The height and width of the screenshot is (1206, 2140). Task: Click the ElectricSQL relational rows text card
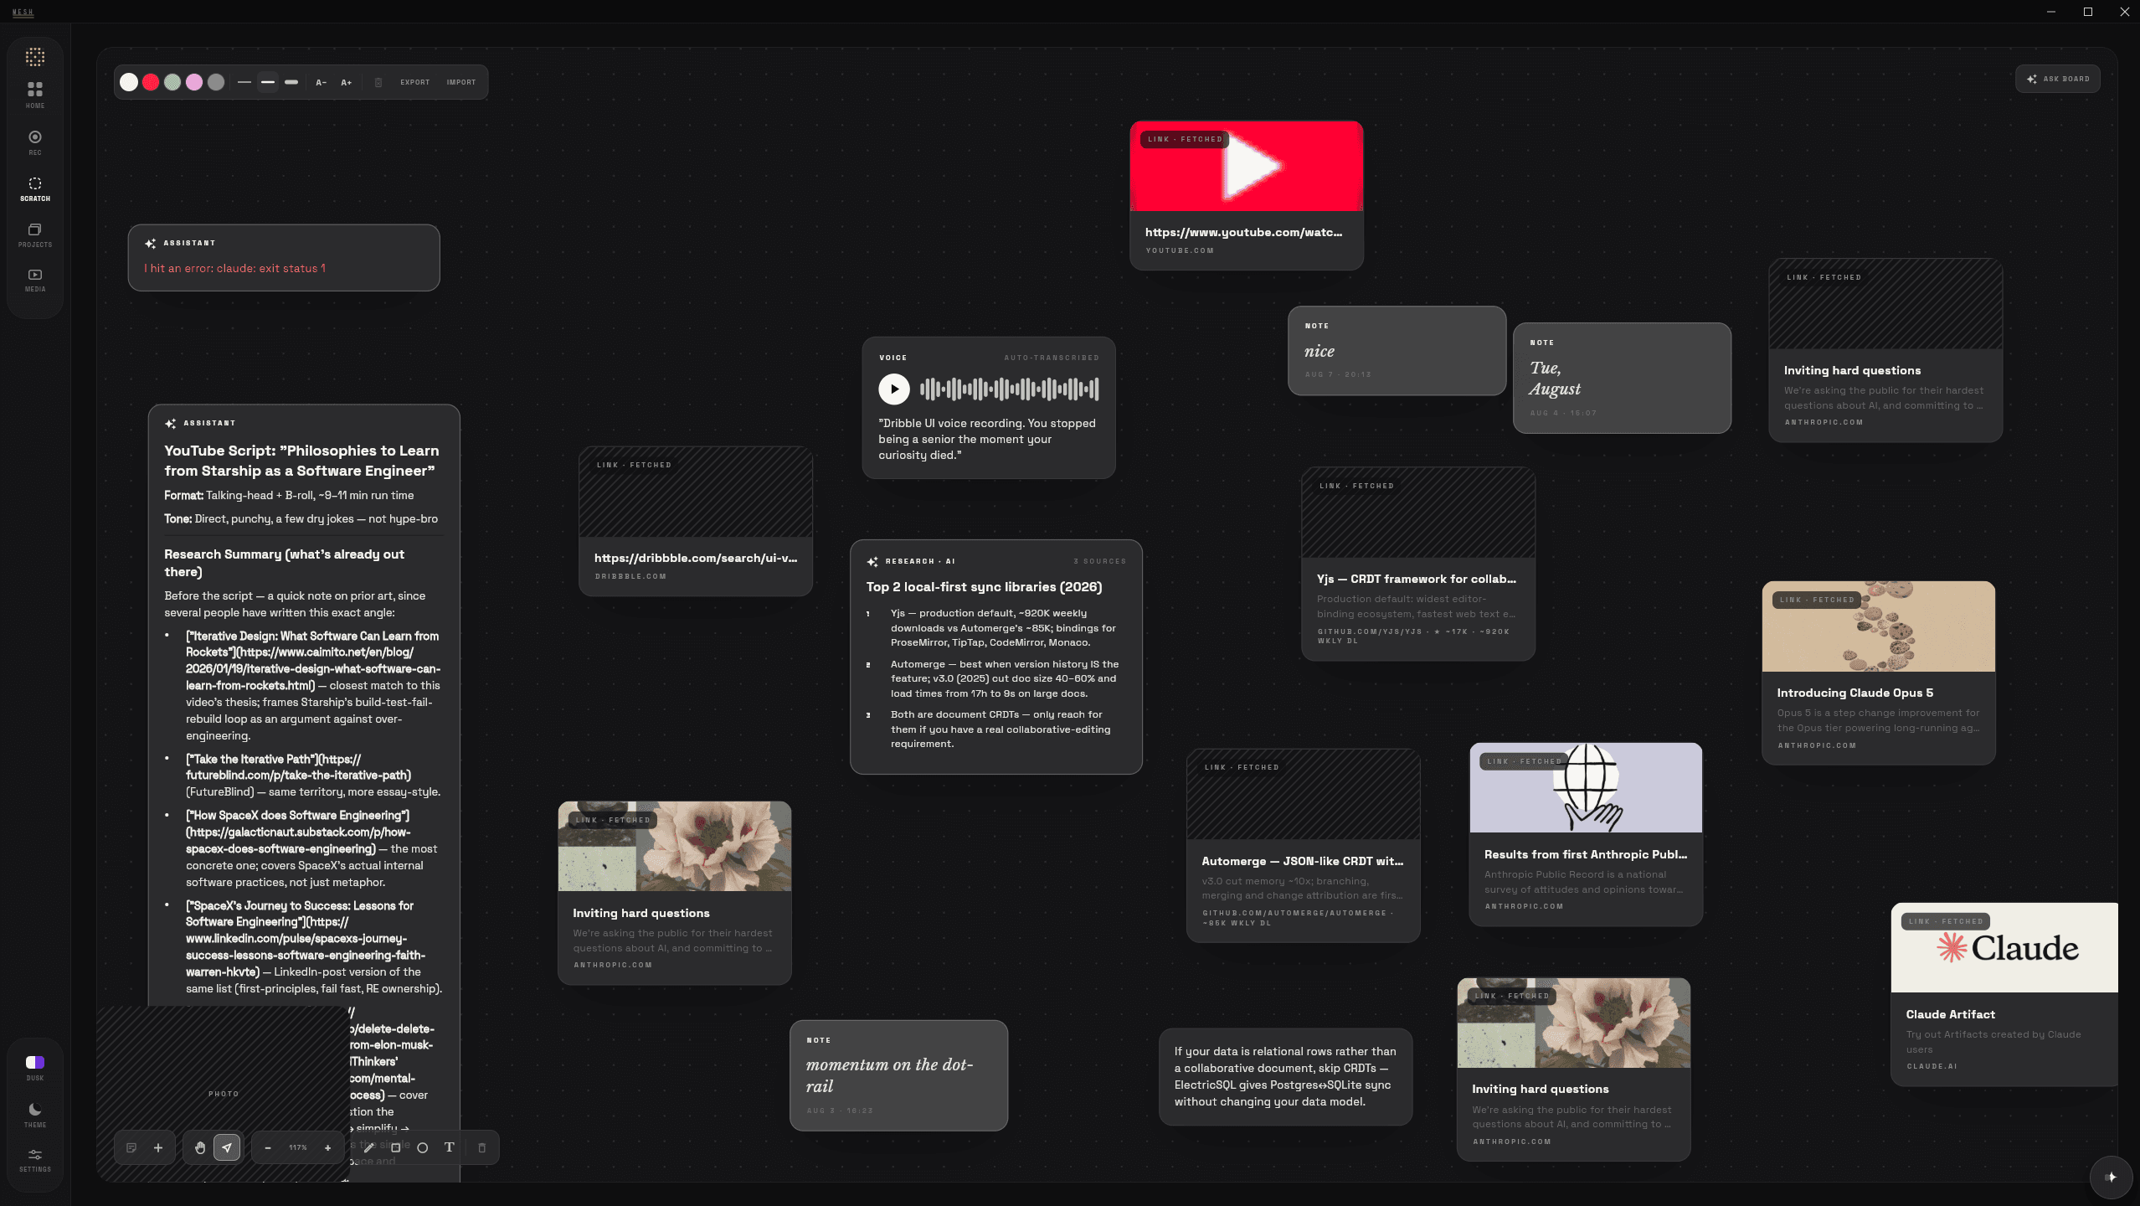[x=1286, y=1077]
